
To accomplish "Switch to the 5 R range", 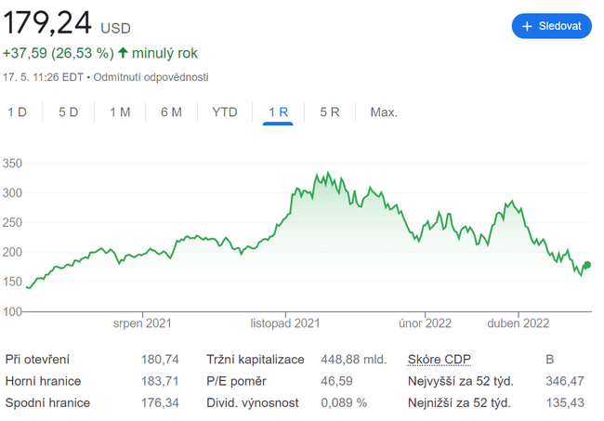I will click(x=330, y=112).
